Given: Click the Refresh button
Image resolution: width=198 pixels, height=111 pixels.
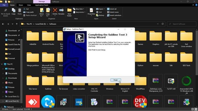Looking at the screenshot, I should [x=163, y=24].
